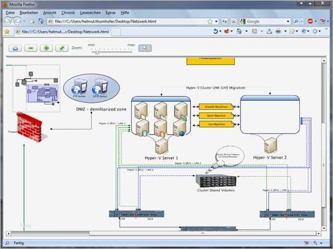Click the gear tools icon in the Firefox toolbar
Viewport: 333px width, 249px height.
tap(315, 31)
